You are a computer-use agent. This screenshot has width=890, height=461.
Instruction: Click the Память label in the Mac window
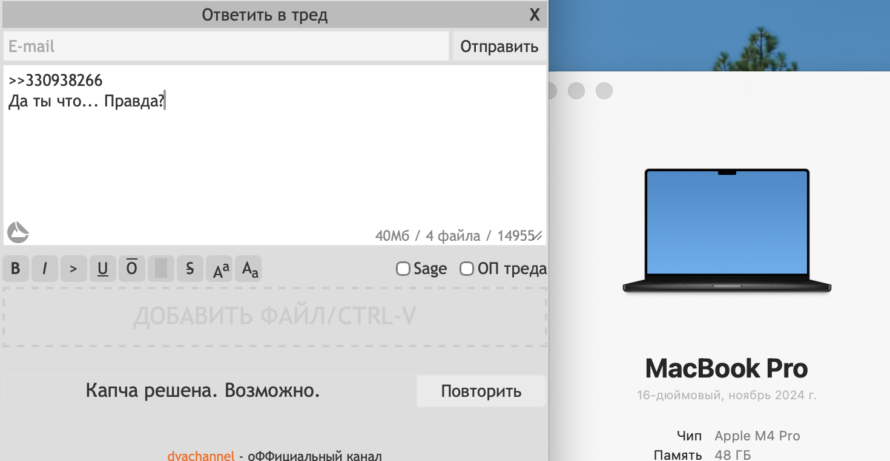click(678, 455)
